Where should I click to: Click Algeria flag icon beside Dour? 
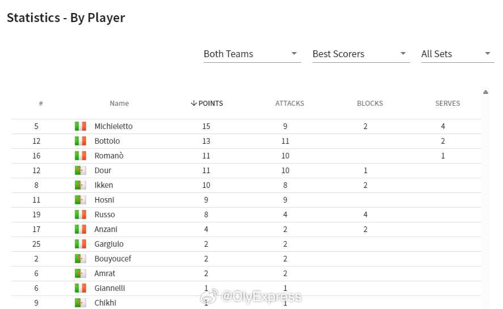[81, 170]
